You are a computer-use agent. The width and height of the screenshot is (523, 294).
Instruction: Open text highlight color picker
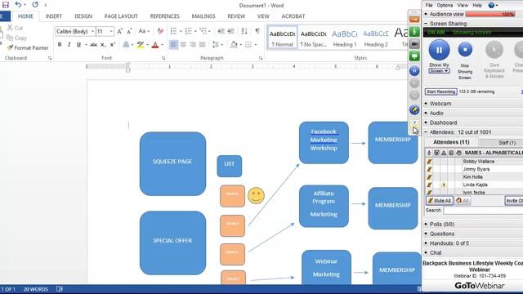pyautogui.click(x=147, y=45)
